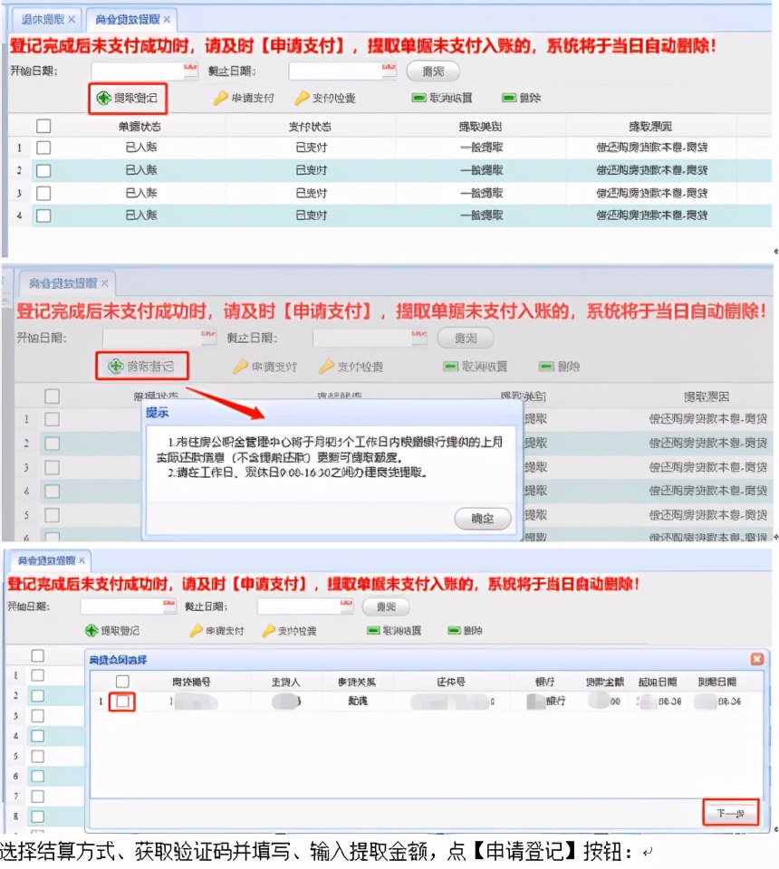Viewport: 779px width, 869px height.
Task: Click the green 提取登记 icon in the top panel
Action: coord(103,98)
